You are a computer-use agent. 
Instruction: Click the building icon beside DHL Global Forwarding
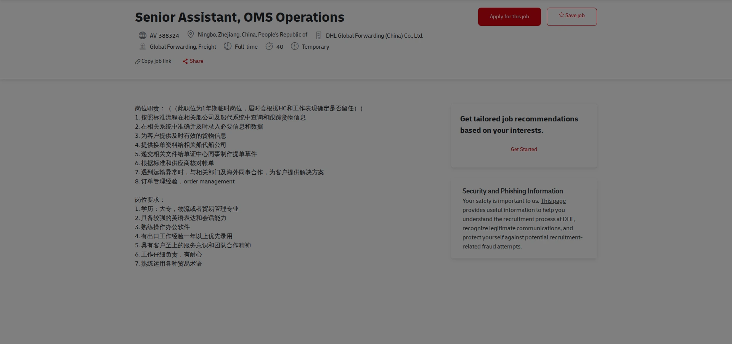(x=319, y=35)
